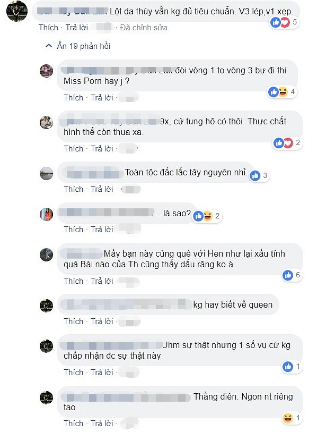Click thumbs-up icon on 'Toàn tộc đắc lắc' comment
This screenshot has width=326, height=432.
(255, 175)
